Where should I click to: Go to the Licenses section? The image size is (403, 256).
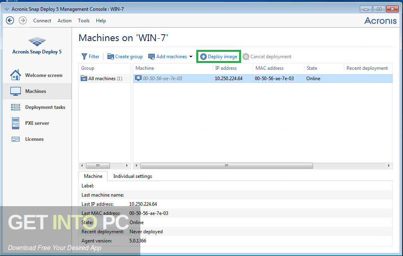(34, 139)
